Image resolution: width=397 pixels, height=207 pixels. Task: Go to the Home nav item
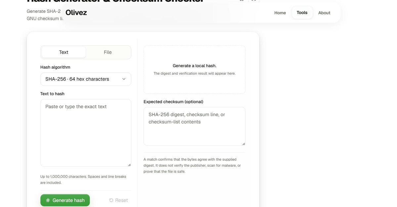point(280,13)
